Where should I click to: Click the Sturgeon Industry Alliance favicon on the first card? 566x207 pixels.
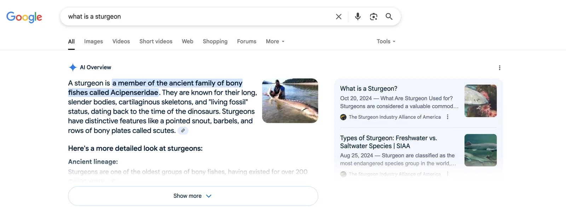343,117
